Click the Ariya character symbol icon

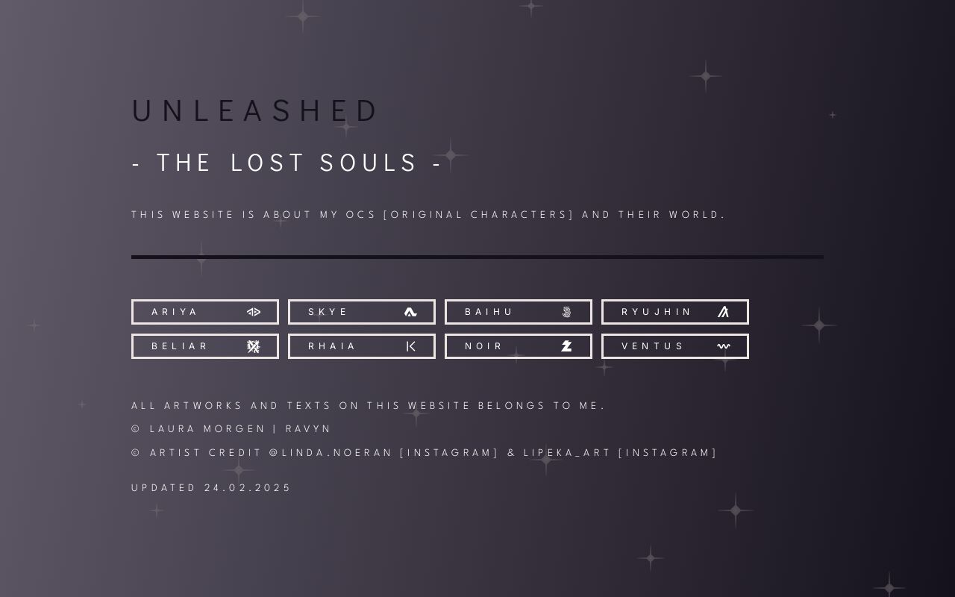254,311
